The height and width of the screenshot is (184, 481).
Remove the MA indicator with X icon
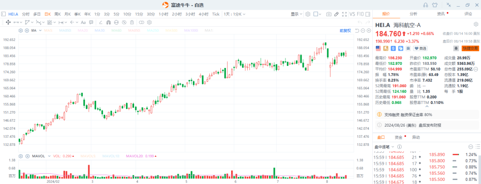pos(27,30)
